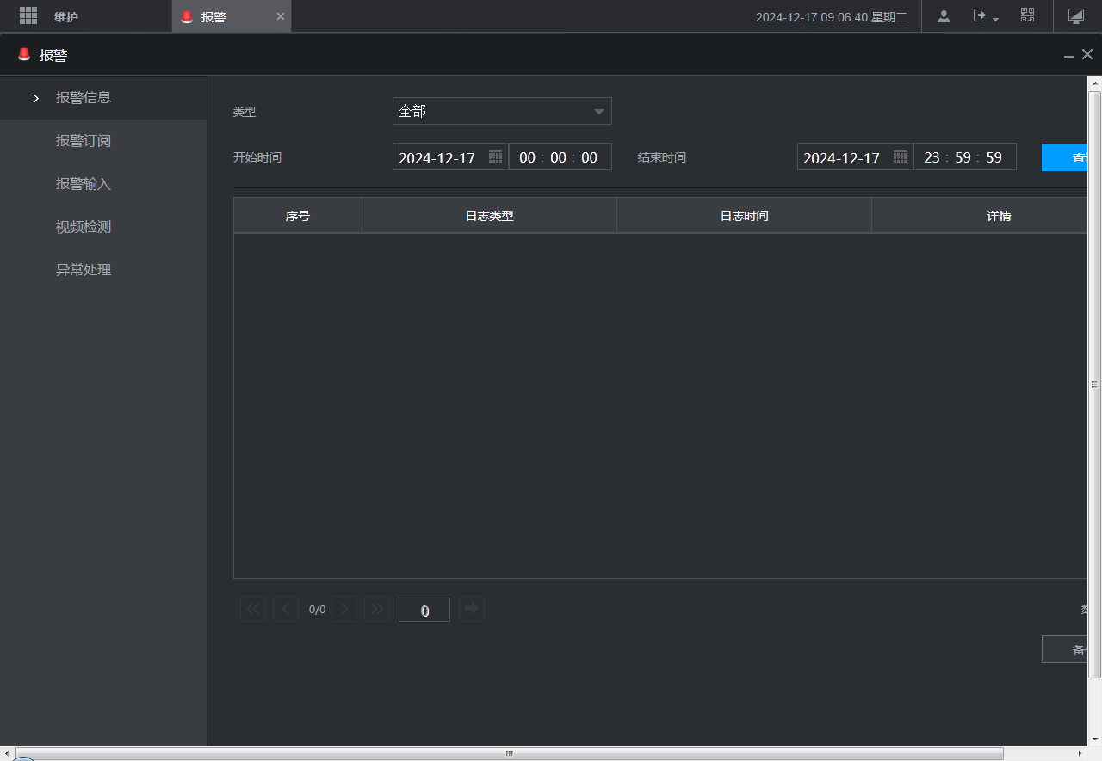Switch to the 维护 tab
Screen dimensions: 1102x761
(x=66, y=16)
